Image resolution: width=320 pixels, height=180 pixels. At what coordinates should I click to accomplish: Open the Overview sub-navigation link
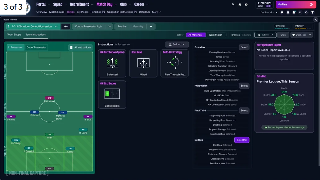tap(41, 12)
